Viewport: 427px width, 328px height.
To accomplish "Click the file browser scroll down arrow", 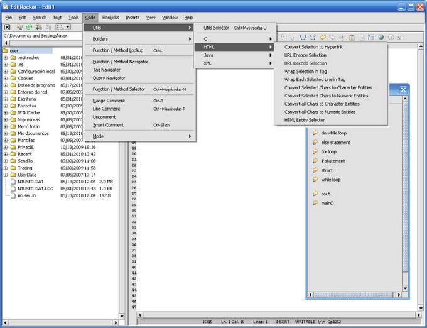I will [x=122, y=316].
